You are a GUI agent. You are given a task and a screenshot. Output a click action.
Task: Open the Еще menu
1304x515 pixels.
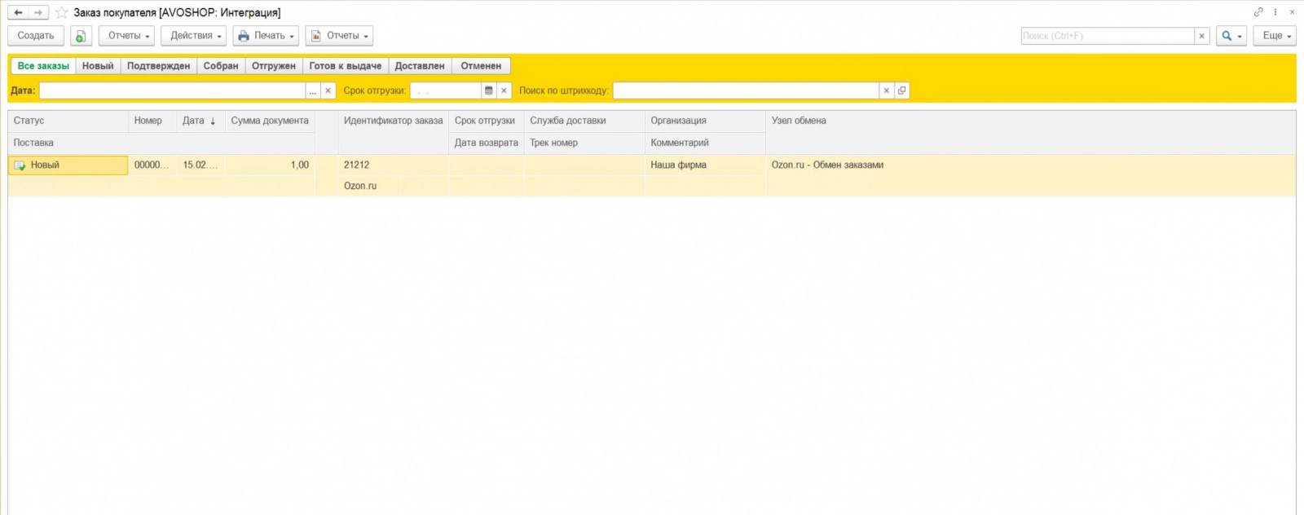click(x=1275, y=36)
